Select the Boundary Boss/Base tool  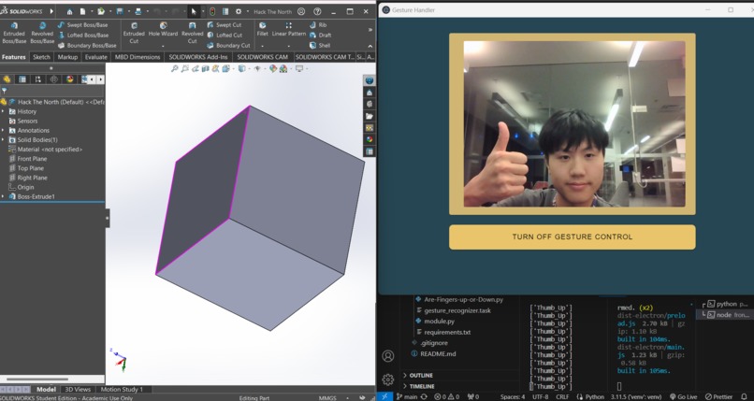click(87, 45)
